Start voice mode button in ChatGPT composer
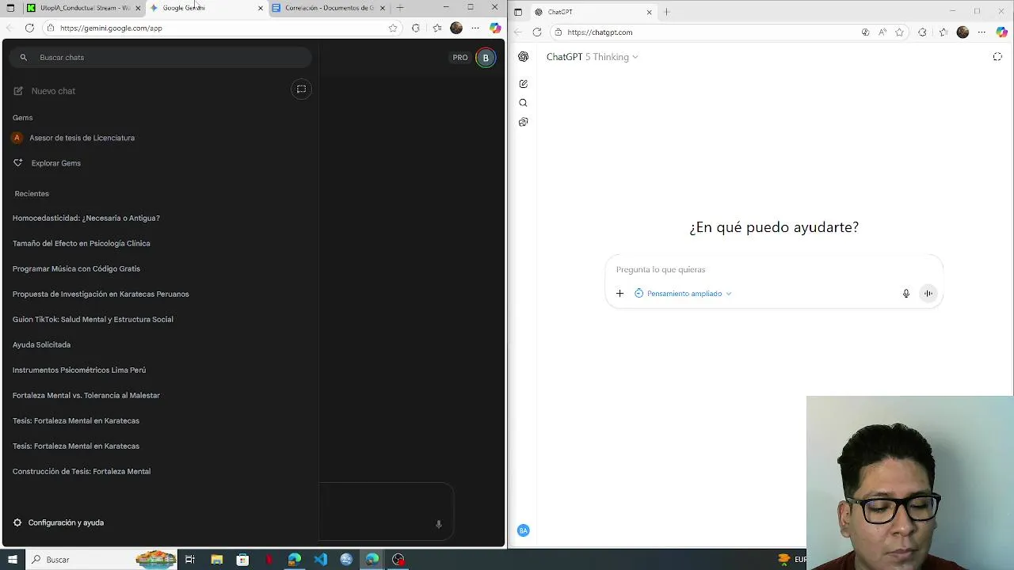1014x570 pixels. point(928,294)
